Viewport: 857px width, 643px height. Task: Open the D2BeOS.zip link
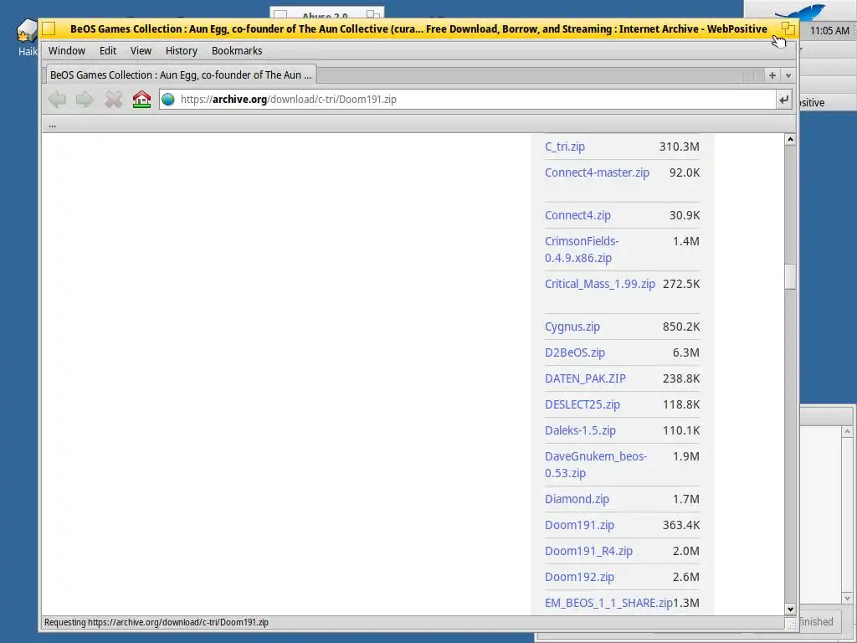(x=574, y=352)
